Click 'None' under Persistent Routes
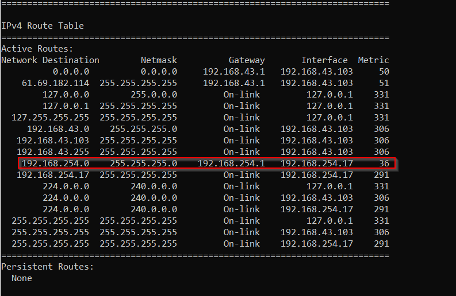456x296 pixels. pyautogui.click(x=22, y=278)
